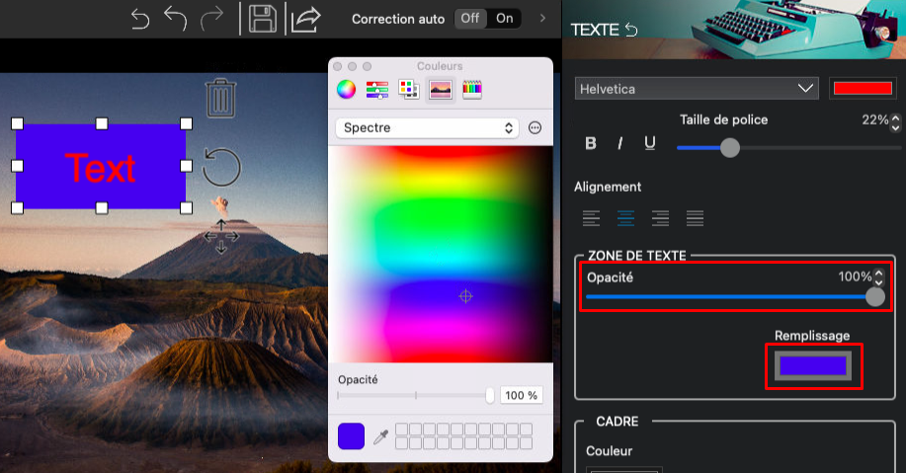
Task: Toggle underline formatting (U)
Action: 650,143
